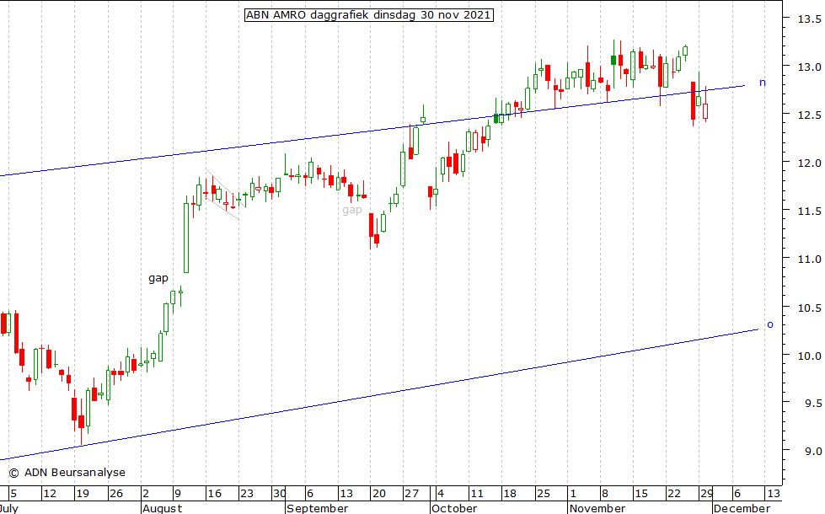Select the date label 18 in October
Image resolution: width=825 pixels, height=514 pixels.
(510, 494)
